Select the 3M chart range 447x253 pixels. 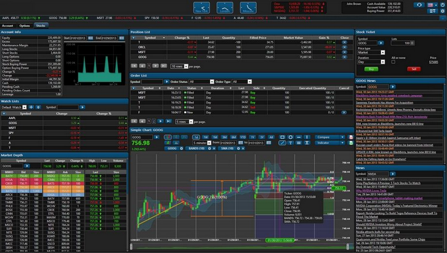click(x=224, y=137)
